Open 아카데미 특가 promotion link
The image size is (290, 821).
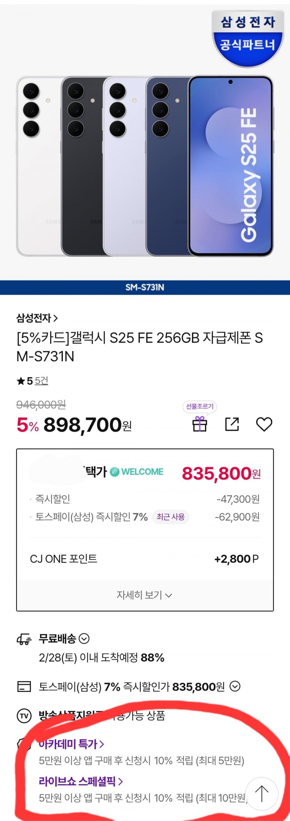click(71, 744)
